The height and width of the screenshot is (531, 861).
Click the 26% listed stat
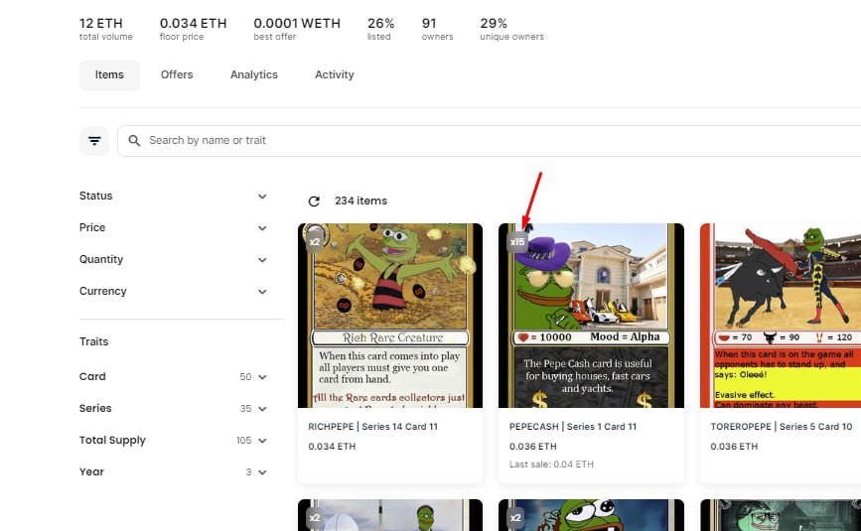(x=380, y=29)
